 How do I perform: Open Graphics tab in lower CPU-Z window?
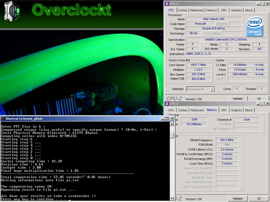point(237,110)
